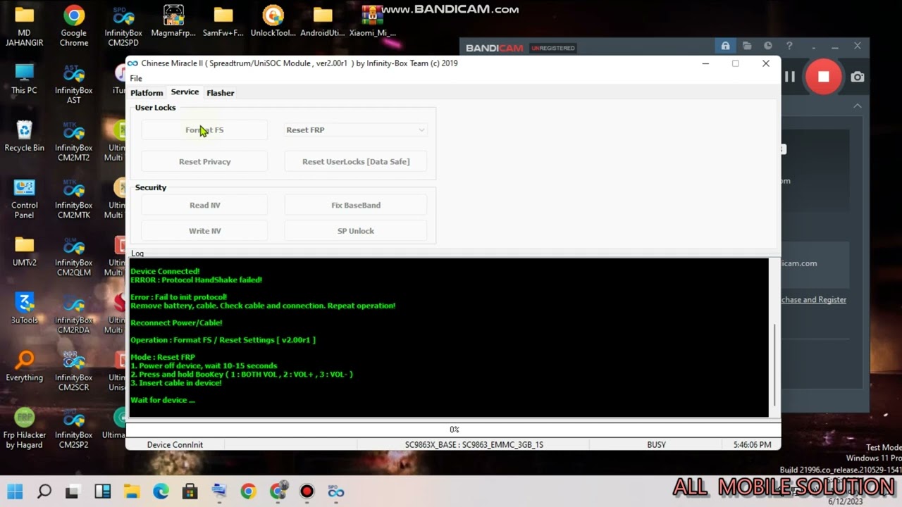The width and height of the screenshot is (902, 507).
Task: Open Task View from taskbar
Action: 72,491
